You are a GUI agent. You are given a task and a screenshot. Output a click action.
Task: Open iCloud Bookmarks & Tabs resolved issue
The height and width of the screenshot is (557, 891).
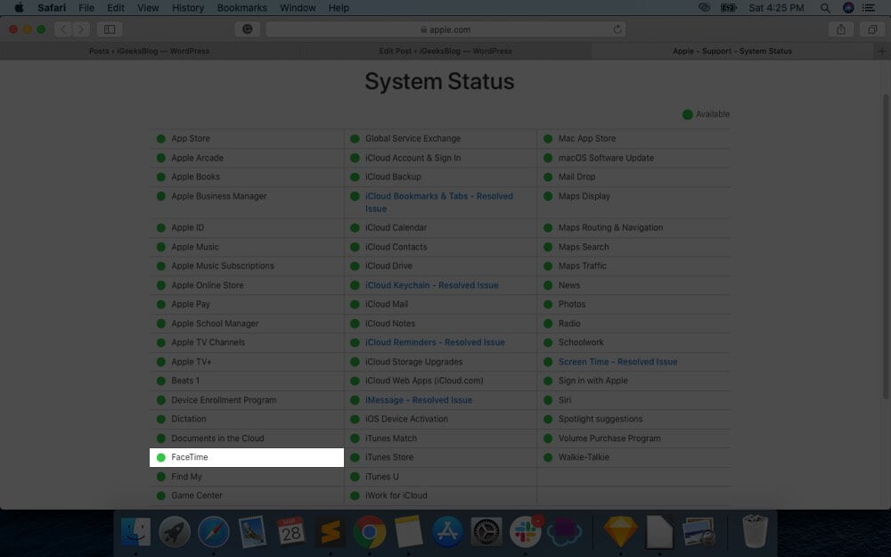coord(438,201)
